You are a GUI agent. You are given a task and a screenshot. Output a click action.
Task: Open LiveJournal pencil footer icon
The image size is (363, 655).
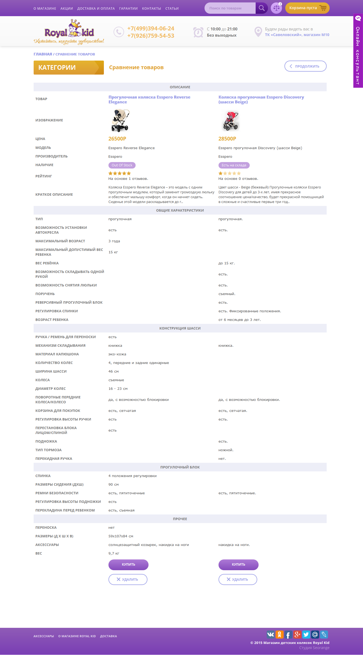pos(324,635)
